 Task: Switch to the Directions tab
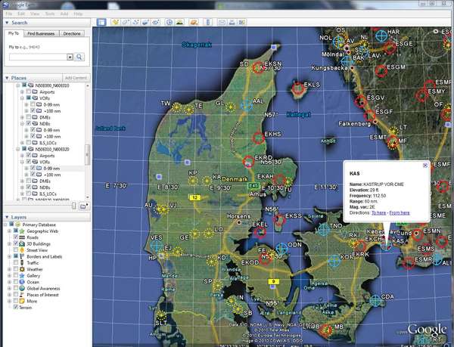(x=72, y=33)
